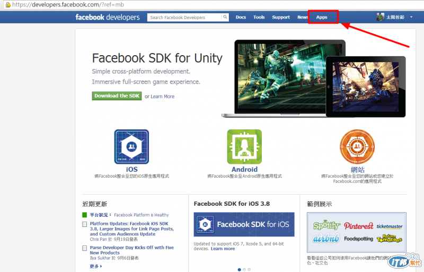Viewport: 424px width, 272px height.
Task: Click icon beside Platform Updates post
Action: tap(85, 224)
